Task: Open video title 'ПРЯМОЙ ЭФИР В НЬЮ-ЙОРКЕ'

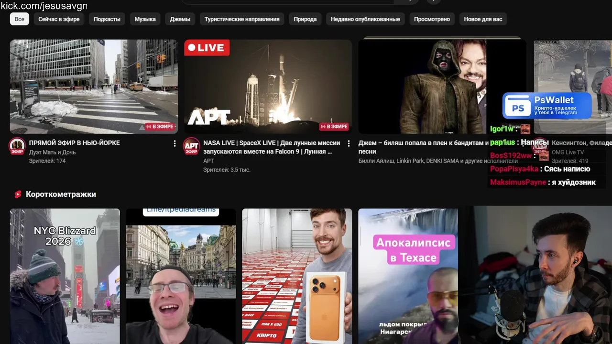Action: coord(75,143)
